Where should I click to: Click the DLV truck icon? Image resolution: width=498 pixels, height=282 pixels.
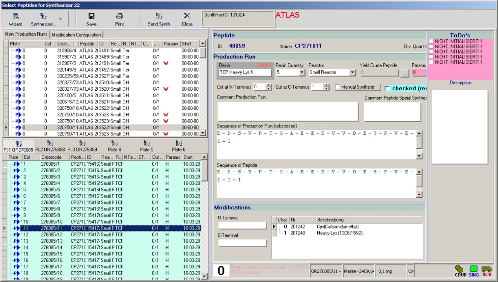pyautogui.click(x=487, y=271)
